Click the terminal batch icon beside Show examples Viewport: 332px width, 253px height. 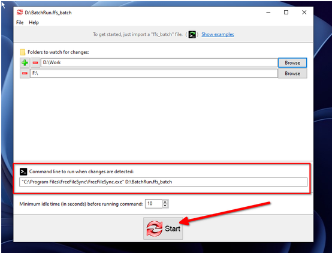[x=192, y=34]
